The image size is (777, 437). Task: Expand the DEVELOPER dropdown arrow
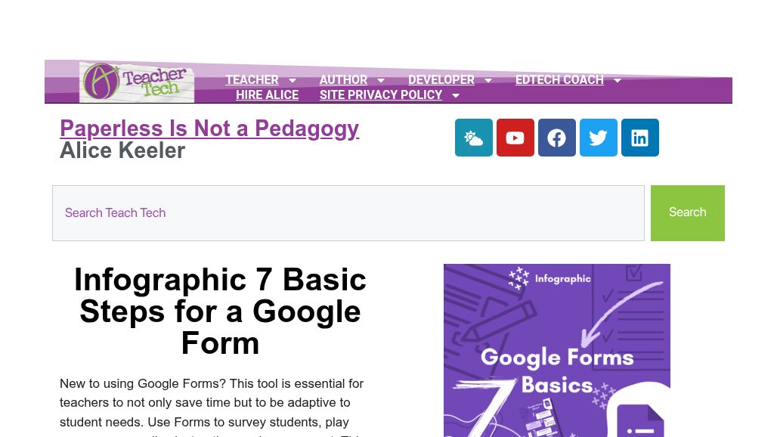(488, 80)
